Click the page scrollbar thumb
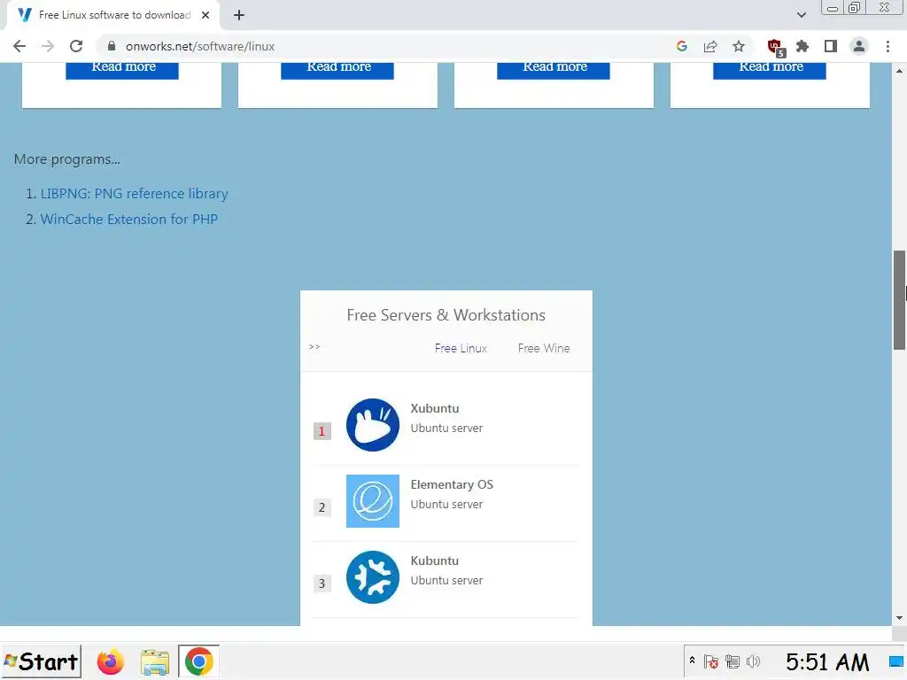This screenshot has width=907, height=680. pyautogui.click(x=899, y=299)
